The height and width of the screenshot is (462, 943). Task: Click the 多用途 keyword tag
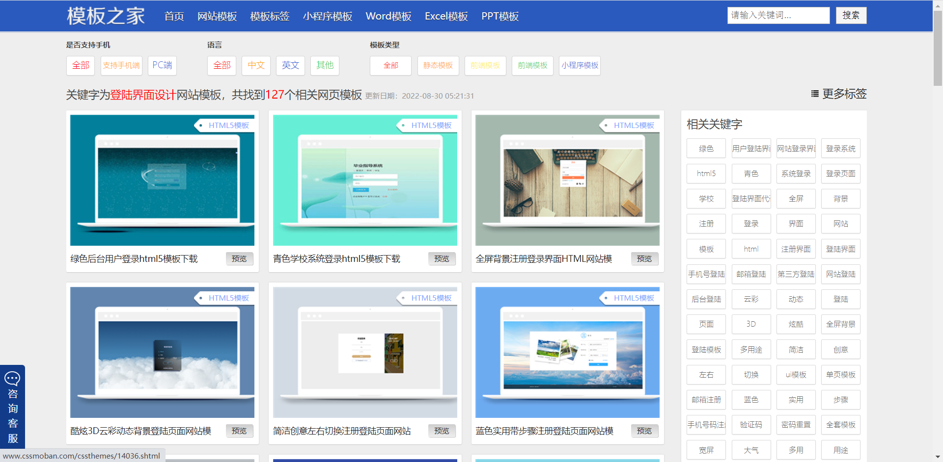pos(751,350)
